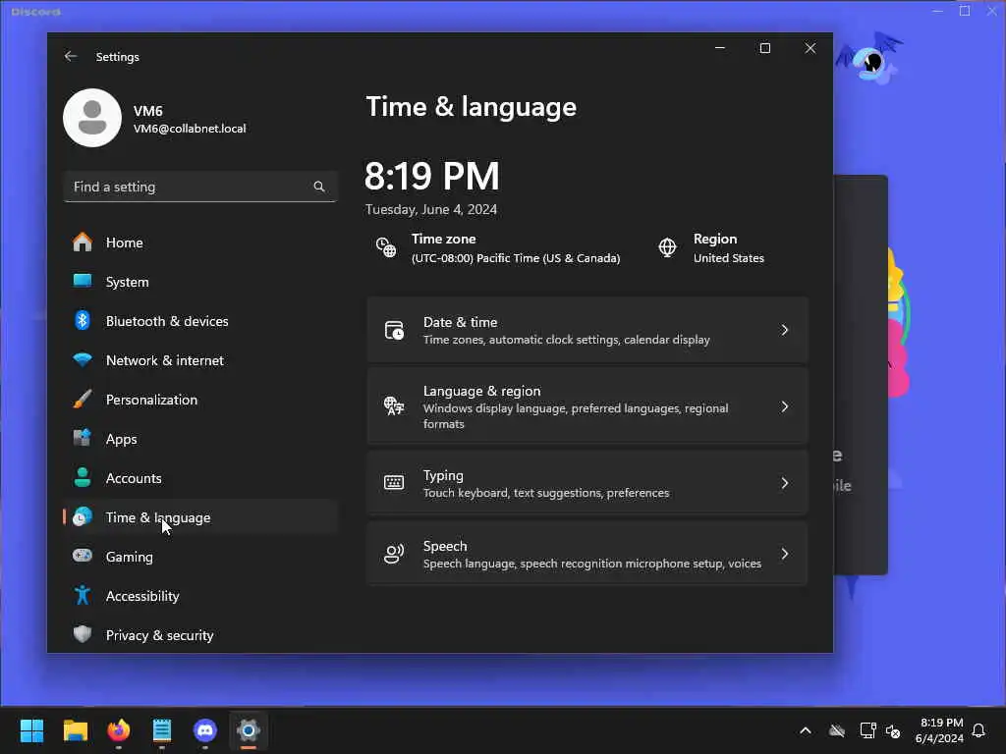Click the Apps grid icon

[x=83, y=438]
